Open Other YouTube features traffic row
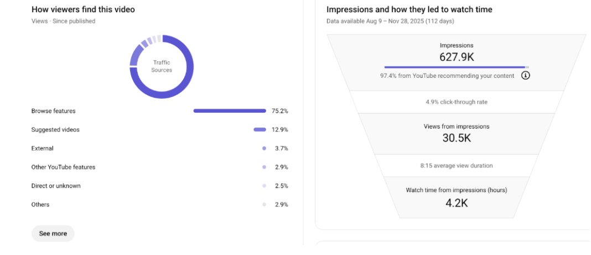The width and height of the screenshot is (591, 255). (64, 167)
